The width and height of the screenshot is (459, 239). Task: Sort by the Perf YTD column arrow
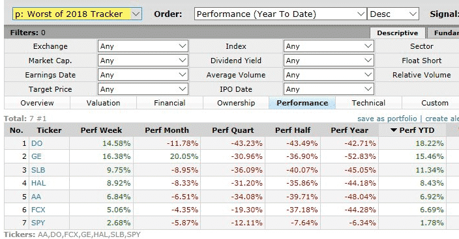coord(394,130)
